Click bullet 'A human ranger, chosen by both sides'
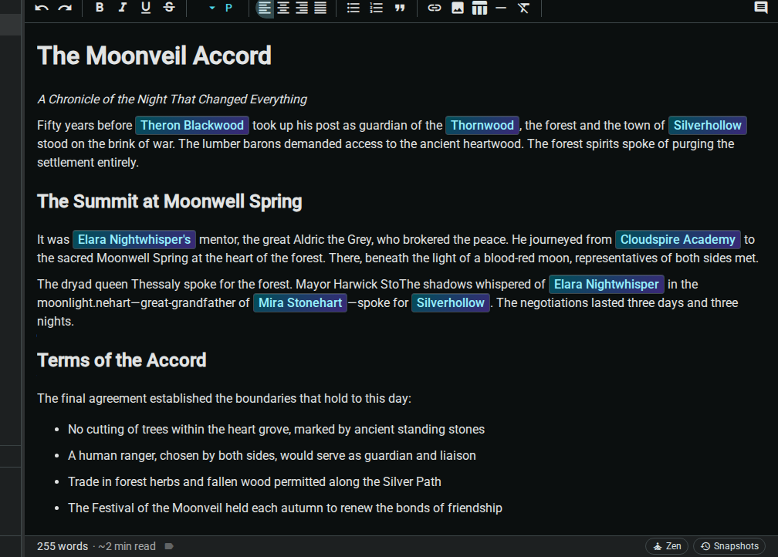This screenshot has height=557, width=778. (272, 455)
